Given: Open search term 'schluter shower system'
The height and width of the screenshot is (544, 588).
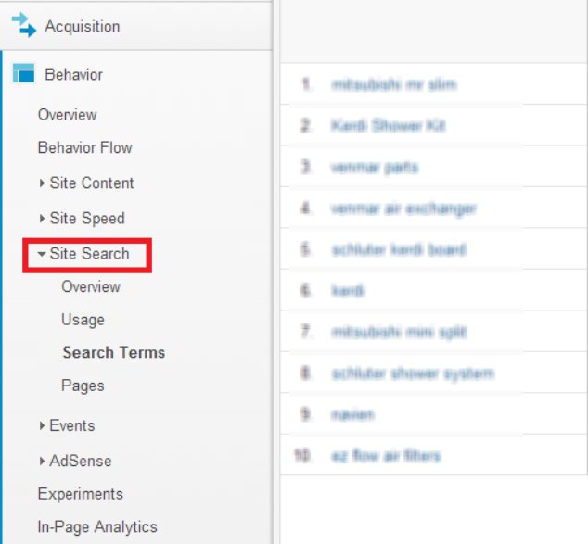Looking at the screenshot, I should [413, 373].
